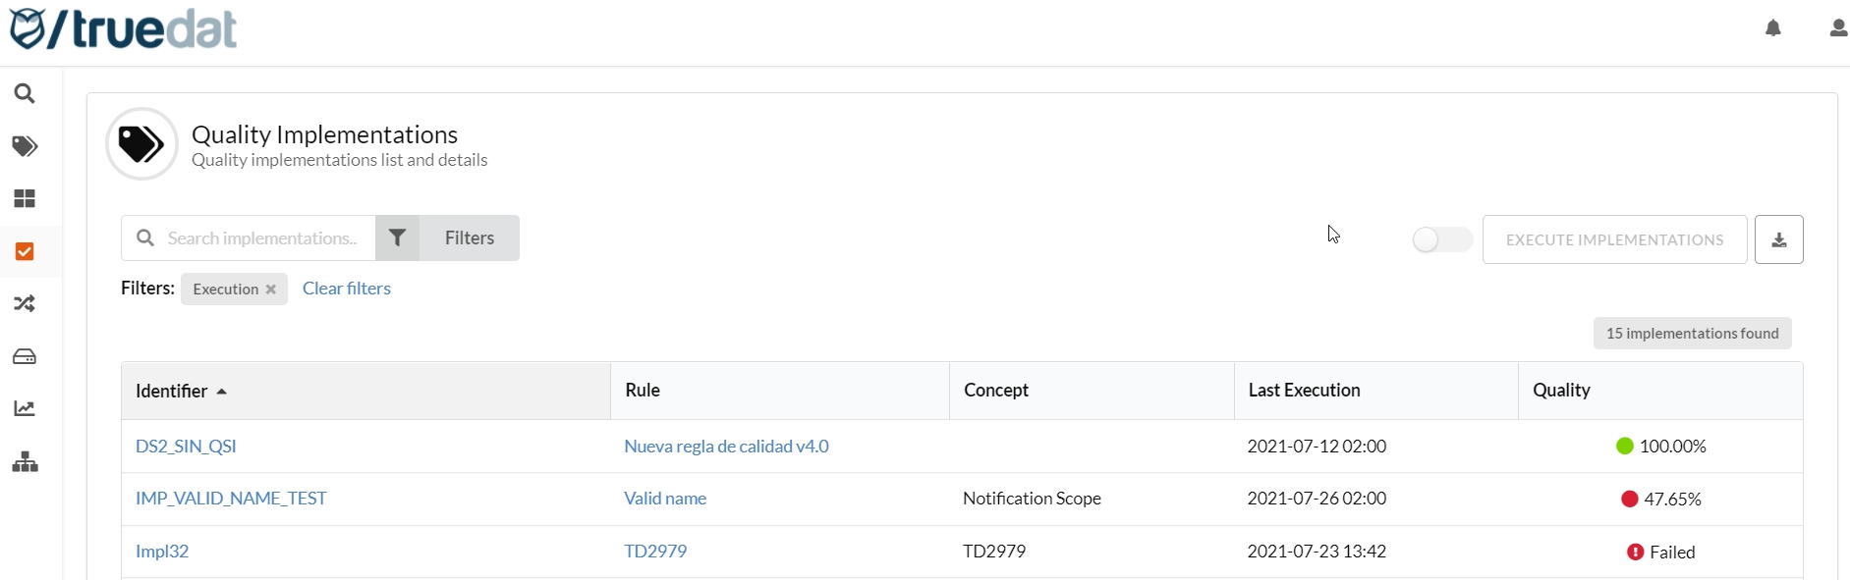Screen dimensions: 1850x580
Task: Download implementations with the download button
Action: [1779, 239]
